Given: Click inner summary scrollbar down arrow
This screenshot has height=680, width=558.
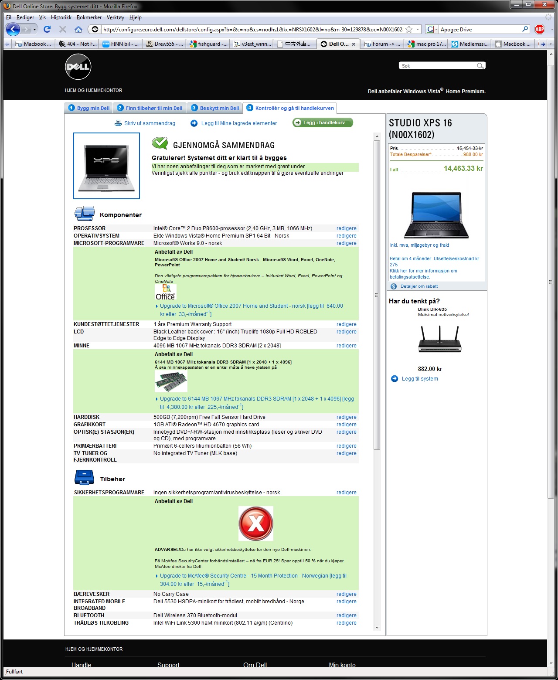Looking at the screenshot, I should 377,628.
